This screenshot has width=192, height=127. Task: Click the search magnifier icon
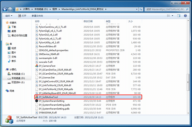187,9
